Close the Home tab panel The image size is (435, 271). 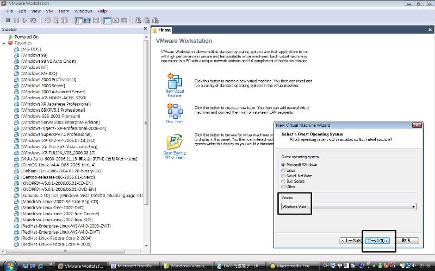tap(430, 30)
